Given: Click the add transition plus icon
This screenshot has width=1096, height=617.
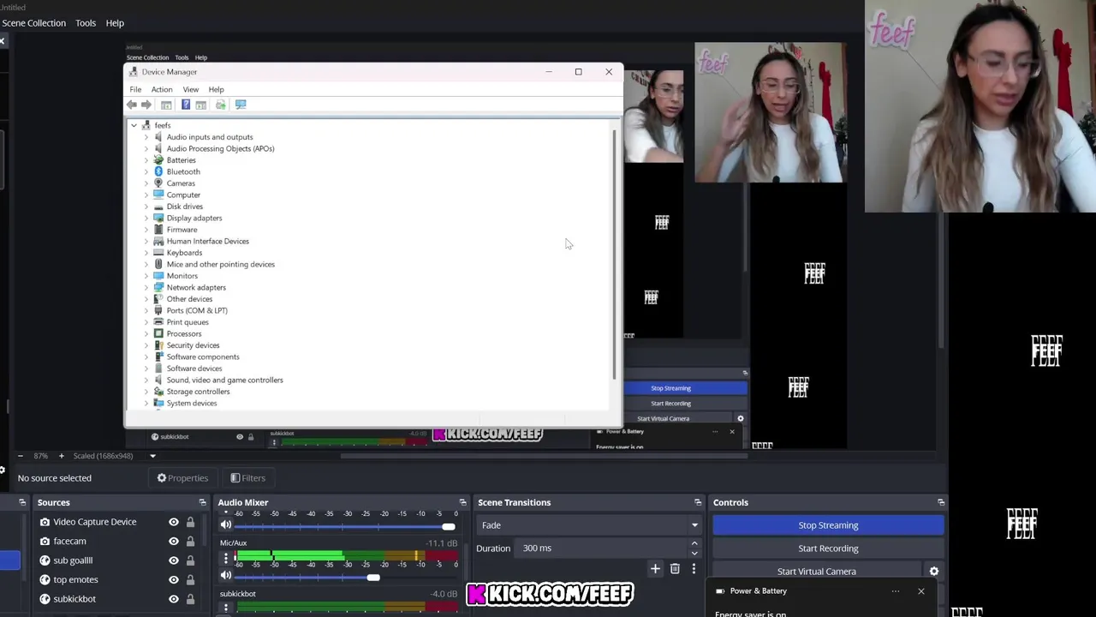Looking at the screenshot, I should [655, 569].
